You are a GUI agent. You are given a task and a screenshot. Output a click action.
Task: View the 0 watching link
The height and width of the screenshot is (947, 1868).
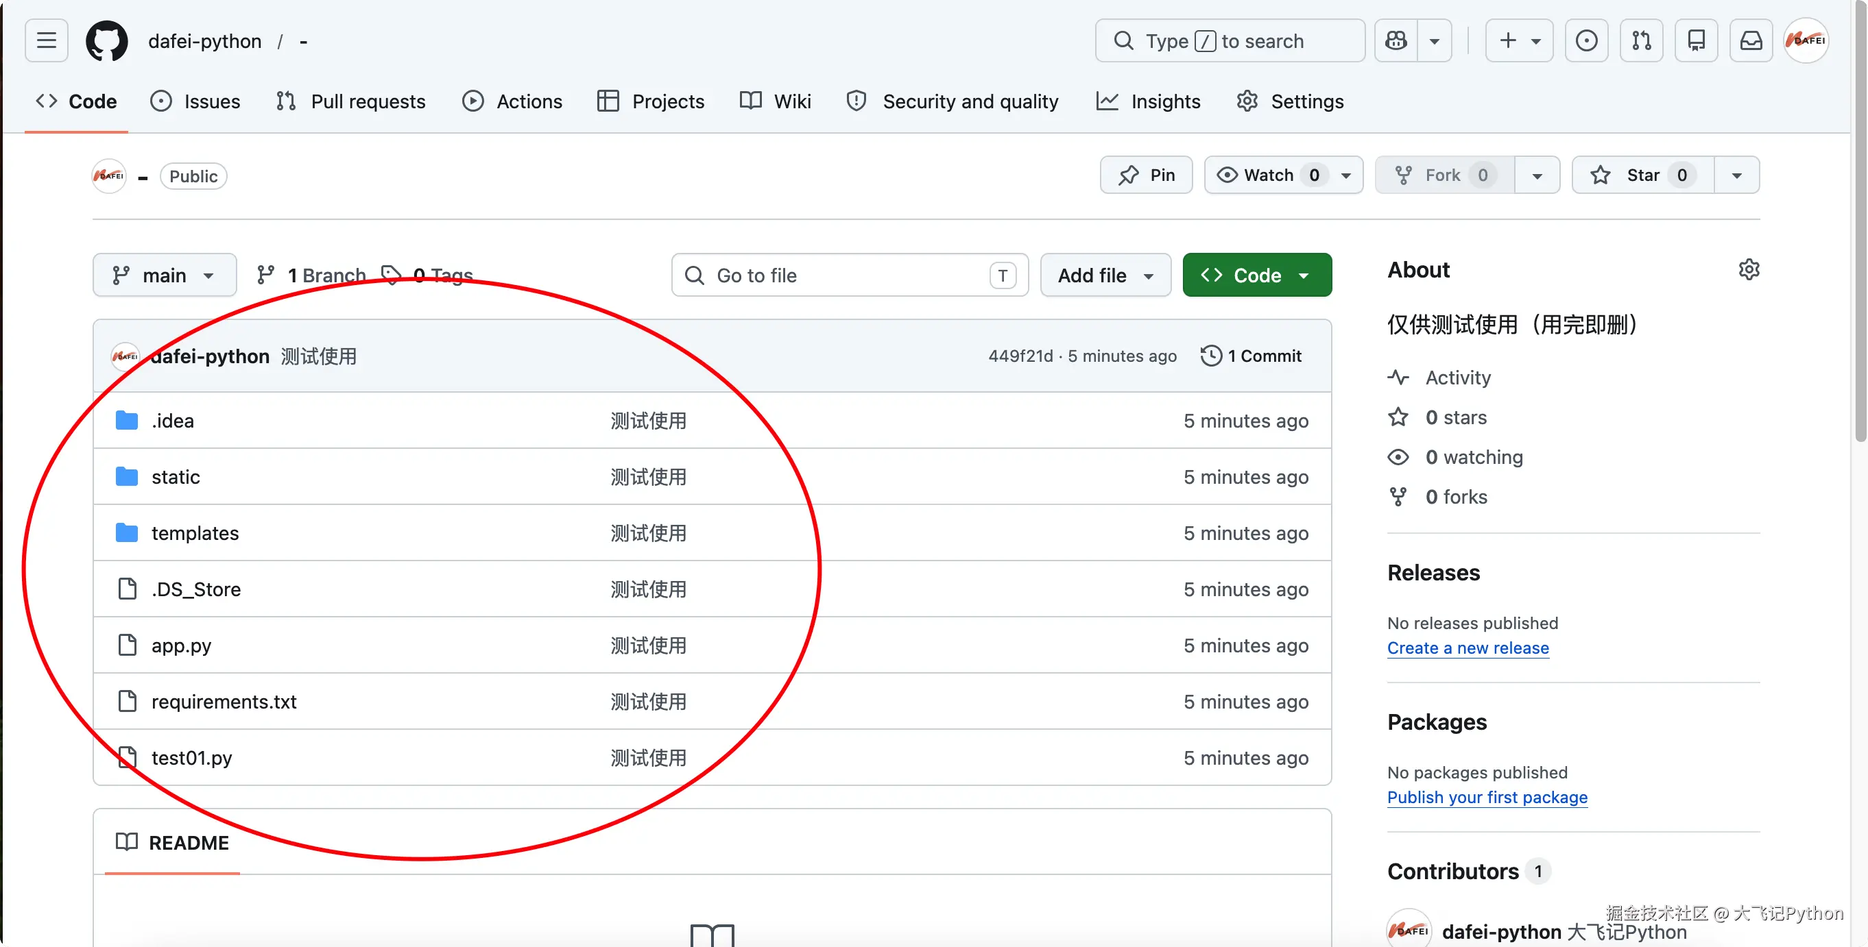pos(1455,456)
